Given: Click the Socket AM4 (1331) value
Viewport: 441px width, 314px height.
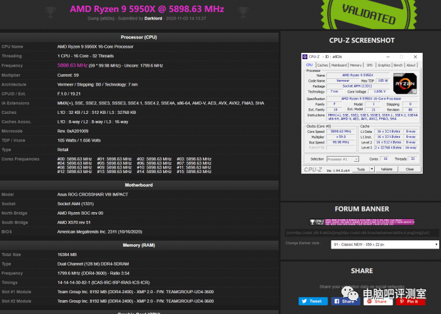Looking at the screenshot, I should pos(76,204).
